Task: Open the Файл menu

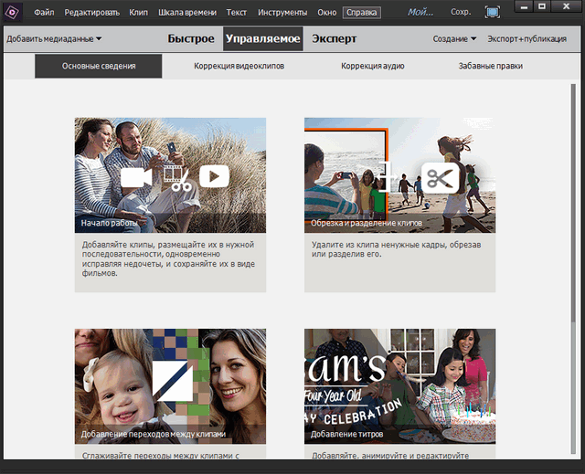Action: (44, 13)
